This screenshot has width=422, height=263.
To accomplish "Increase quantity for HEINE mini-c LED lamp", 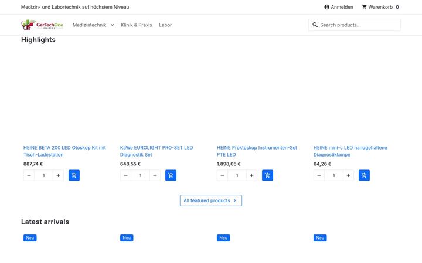I will pos(348,175).
